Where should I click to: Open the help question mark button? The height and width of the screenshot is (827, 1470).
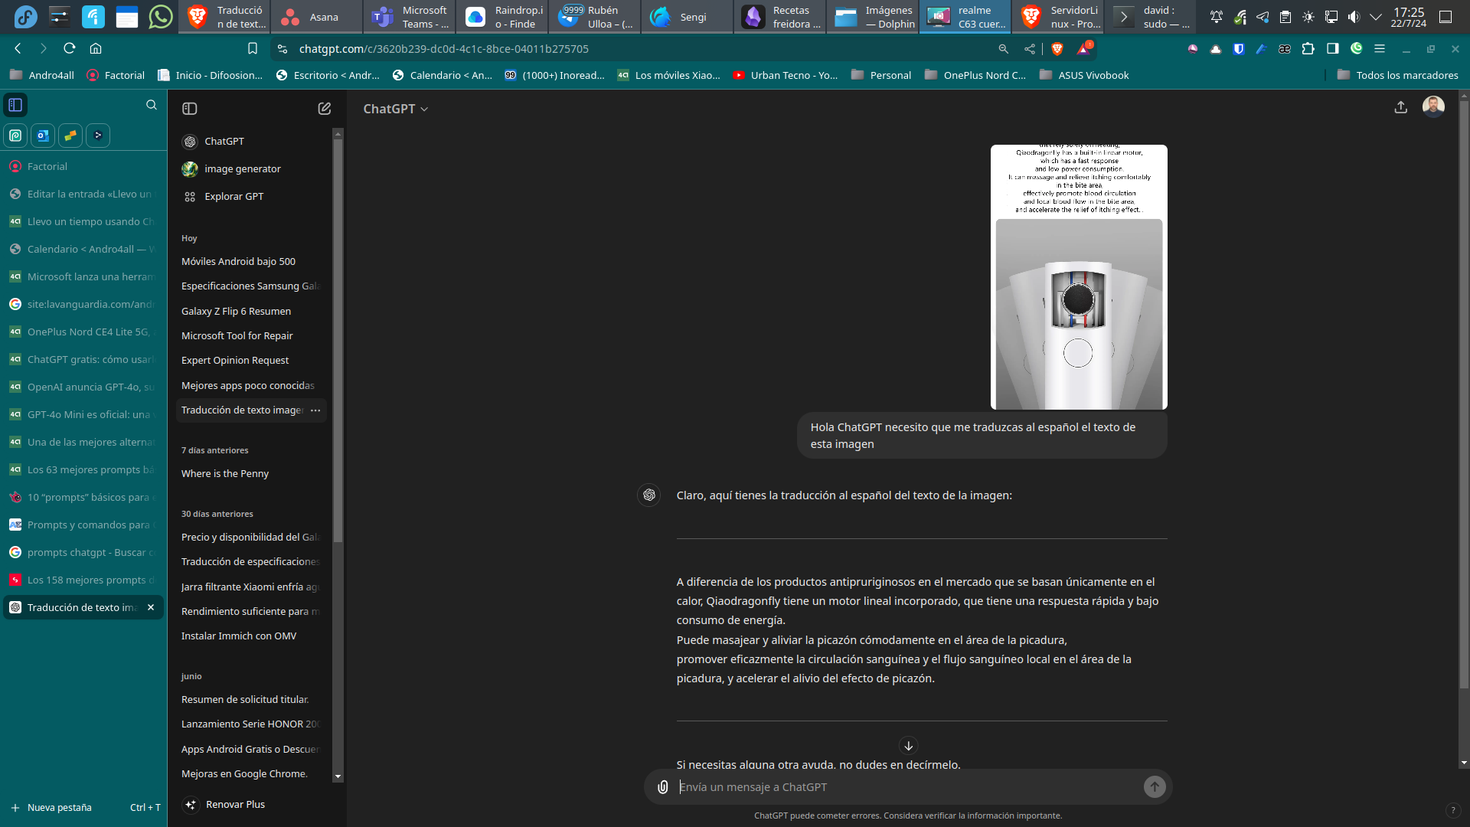(1452, 810)
